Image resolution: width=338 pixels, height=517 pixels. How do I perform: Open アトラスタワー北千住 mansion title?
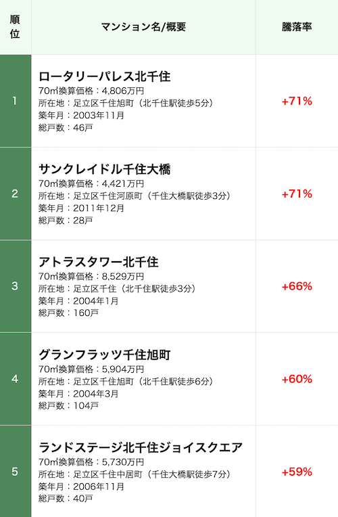(x=99, y=262)
